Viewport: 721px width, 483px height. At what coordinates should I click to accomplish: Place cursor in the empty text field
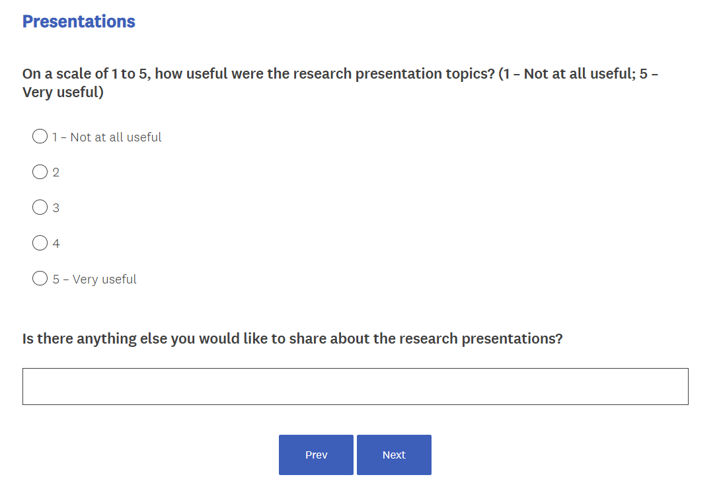pos(355,387)
